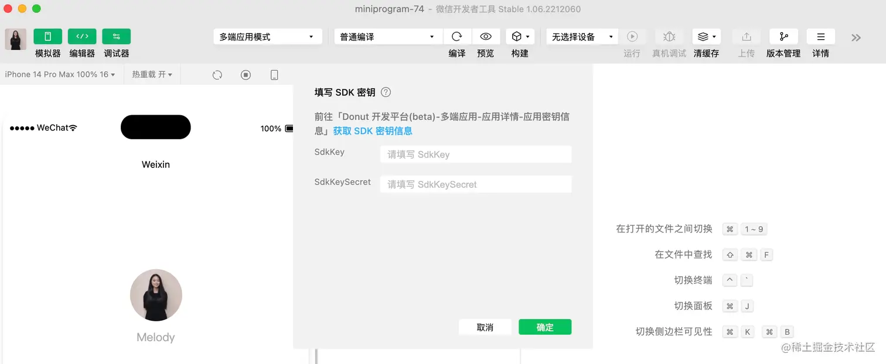886x364 pixels.
Task: Focus the SdkKeySecret input field
Action: 476,184
